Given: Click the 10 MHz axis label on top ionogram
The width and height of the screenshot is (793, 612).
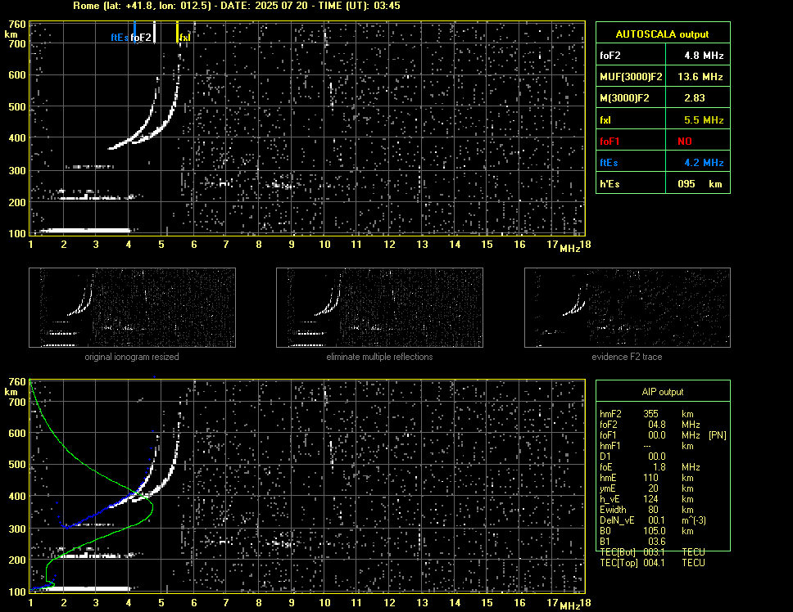Looking at the screenshot, I should click(x=324, y=245).
